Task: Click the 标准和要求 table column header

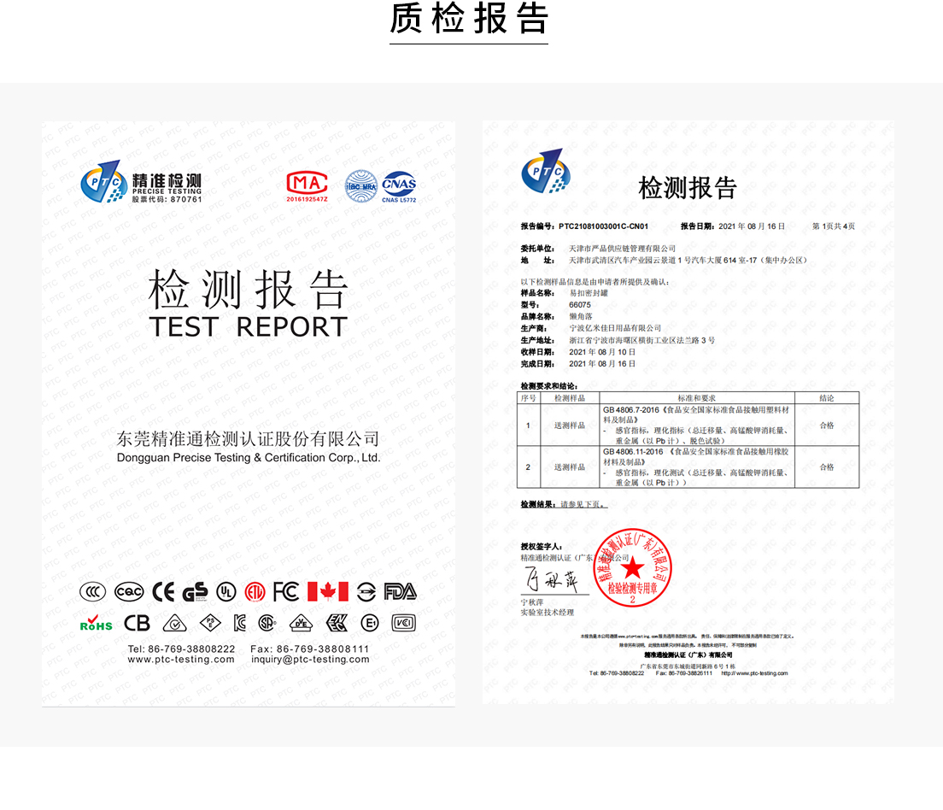Action: (696, 398)
